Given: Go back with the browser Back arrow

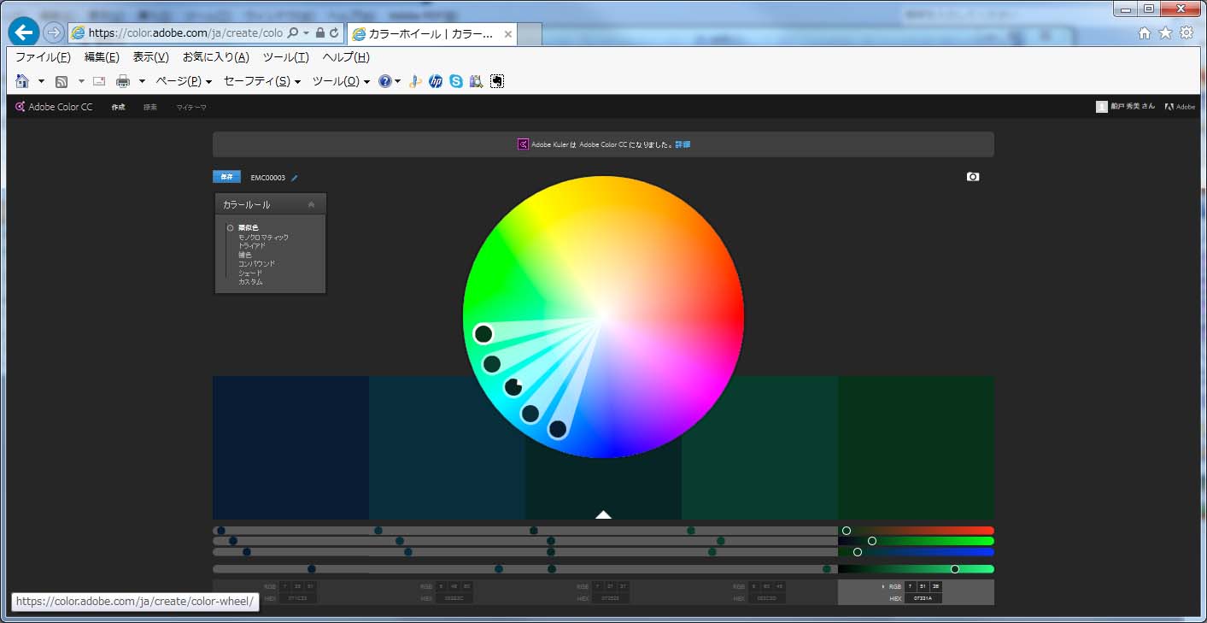Looking at the screenshot, I should point(23,32).
